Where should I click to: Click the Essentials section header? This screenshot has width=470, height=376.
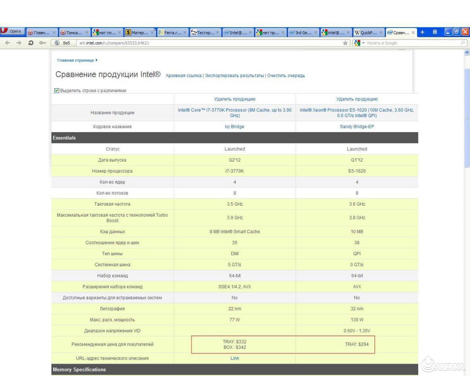[x=235, y=138]
